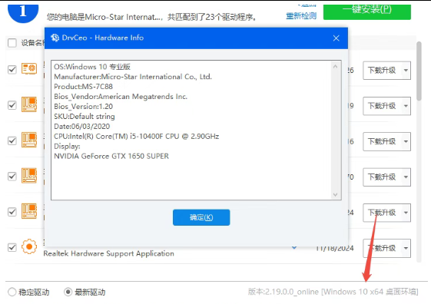The image size is (431, 304).
Task: Open dropdown arrow for 11/18/2024 Realtek row
Action: pyautogui.click(x=406, y=248)
